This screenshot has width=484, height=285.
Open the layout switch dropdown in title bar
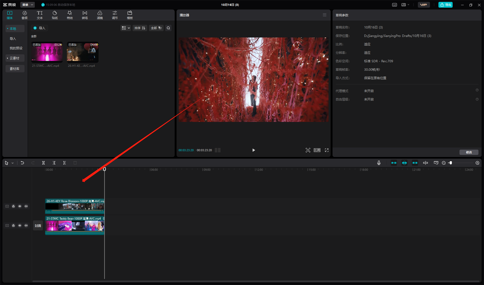(x=405, y=5)
